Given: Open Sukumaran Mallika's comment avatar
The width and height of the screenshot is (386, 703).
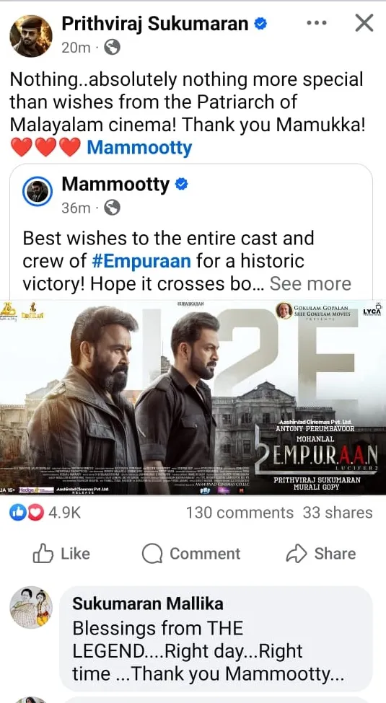Looking at the screenshot, I should click(x=31, y=607).
